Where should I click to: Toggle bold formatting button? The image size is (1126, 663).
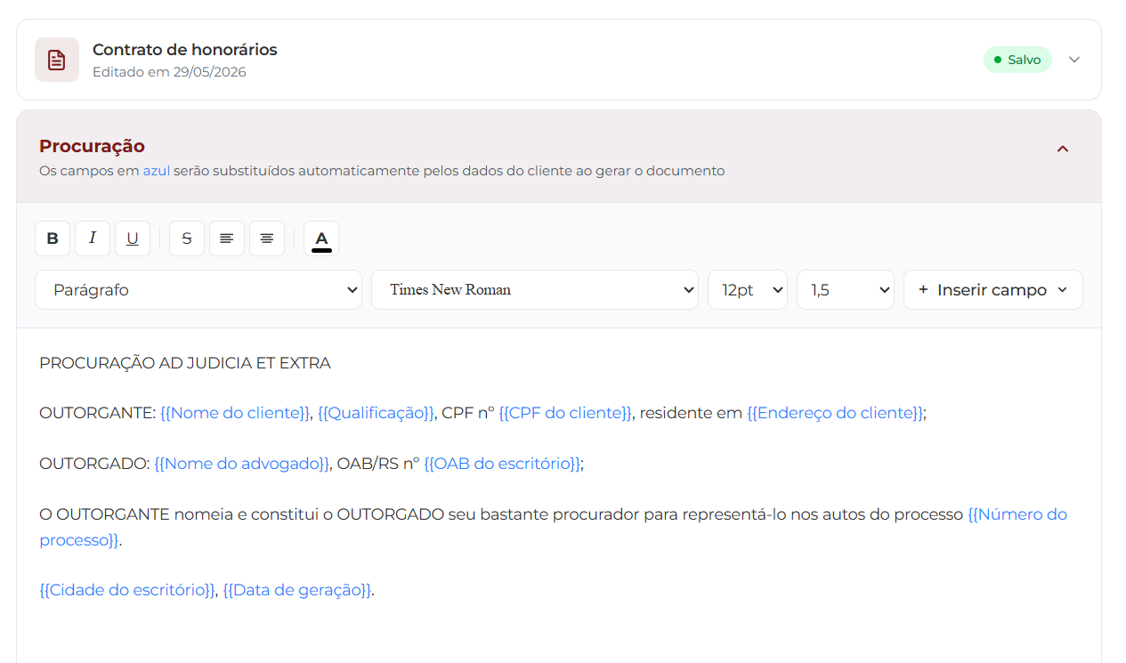(53, 239)
